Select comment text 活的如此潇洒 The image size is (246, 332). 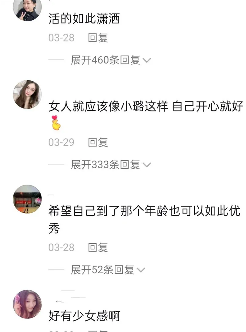tap(84, 18)
